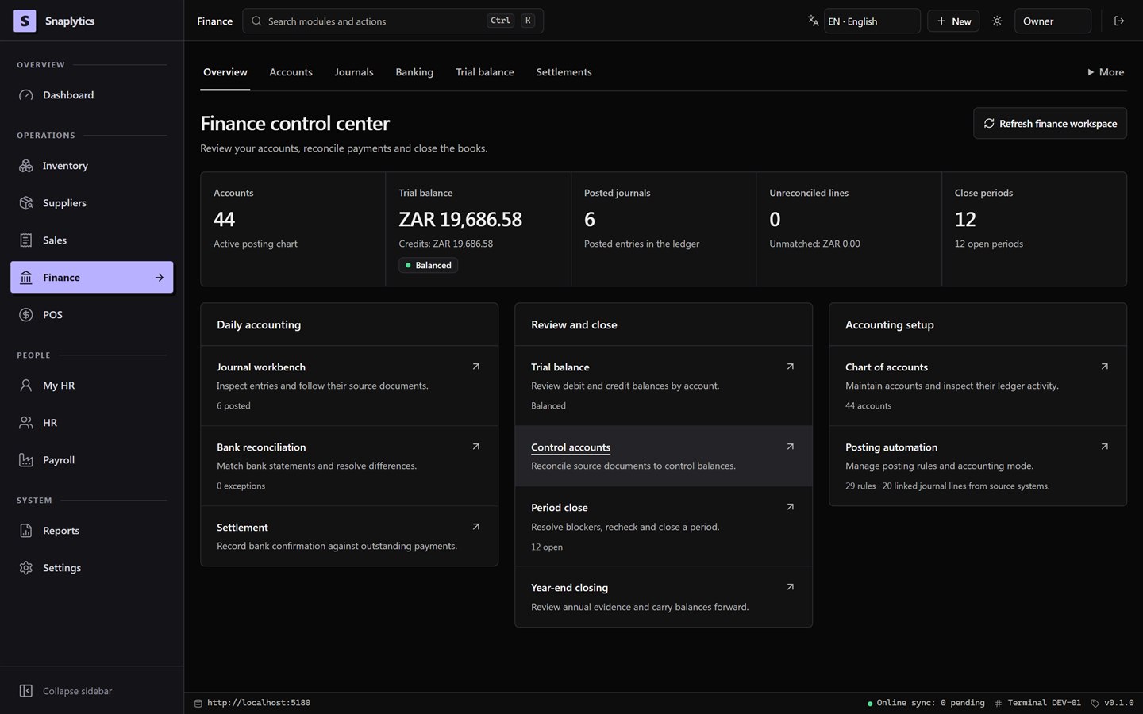This screenshot has width=1143, height=714.
Task: Toggle the light/dark theme icon
Action: tap(997, 21)
